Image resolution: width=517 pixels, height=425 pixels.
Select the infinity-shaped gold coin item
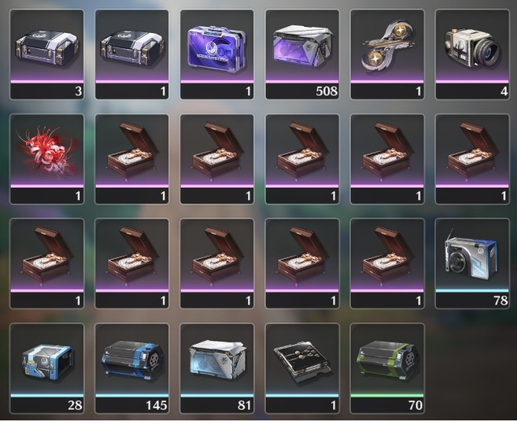(387, 54)
